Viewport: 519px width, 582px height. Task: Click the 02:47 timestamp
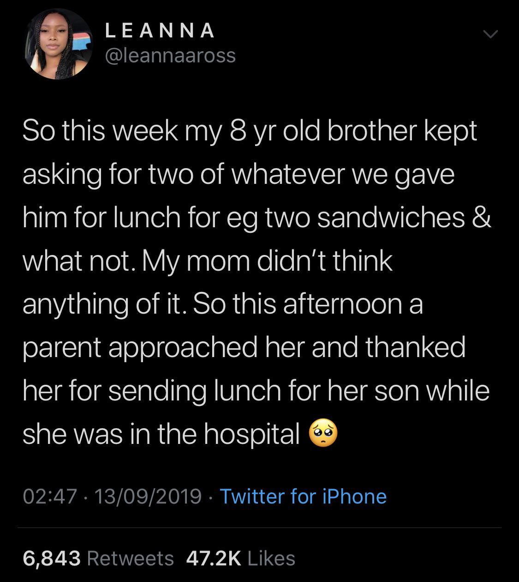49,497
